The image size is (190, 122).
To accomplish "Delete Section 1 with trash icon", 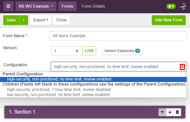I will pos(177,112).
